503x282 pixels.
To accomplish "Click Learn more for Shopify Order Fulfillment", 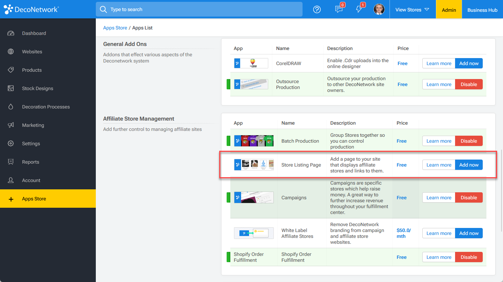I will 439,257.
